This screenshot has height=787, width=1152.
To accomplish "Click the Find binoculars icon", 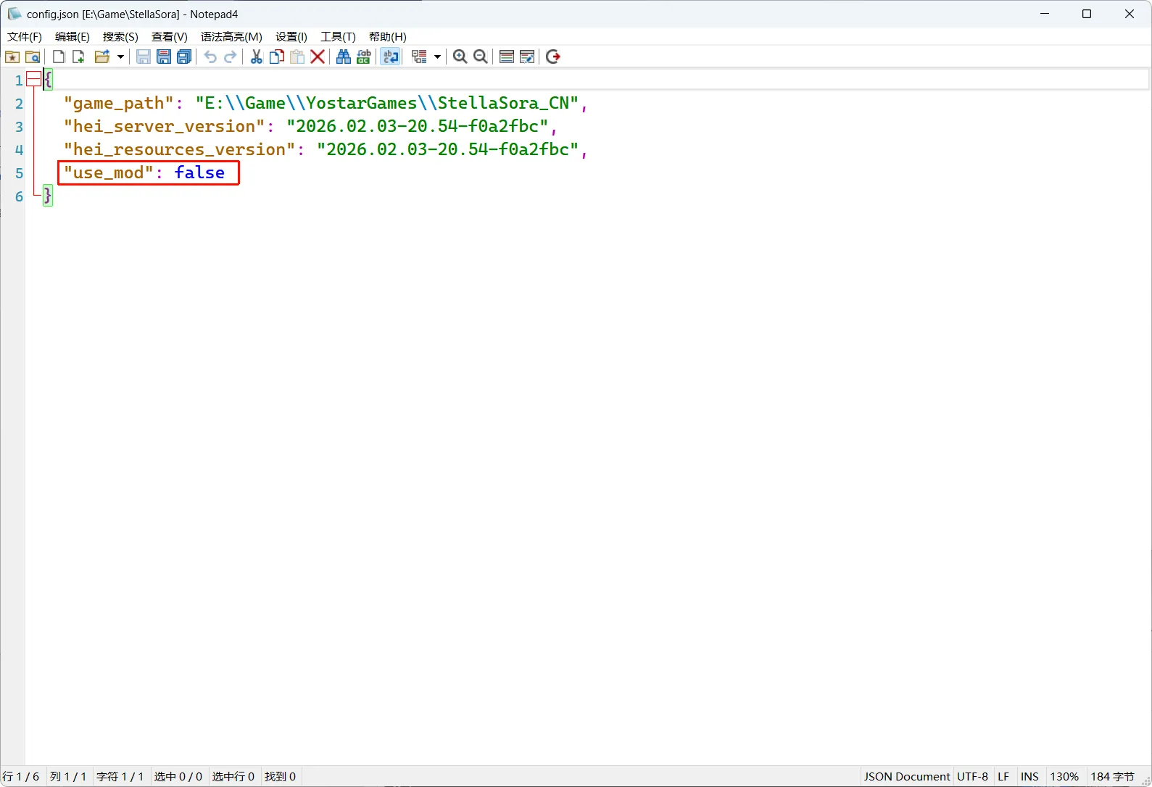I will (344, 57).
